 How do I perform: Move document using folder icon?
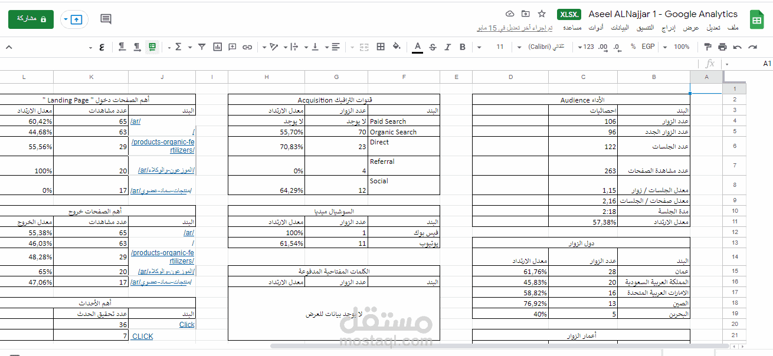click(525, 14)
